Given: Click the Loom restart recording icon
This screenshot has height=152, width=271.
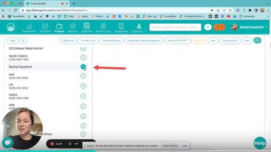Looking at the screenshot, I should (x=77, y=144).
